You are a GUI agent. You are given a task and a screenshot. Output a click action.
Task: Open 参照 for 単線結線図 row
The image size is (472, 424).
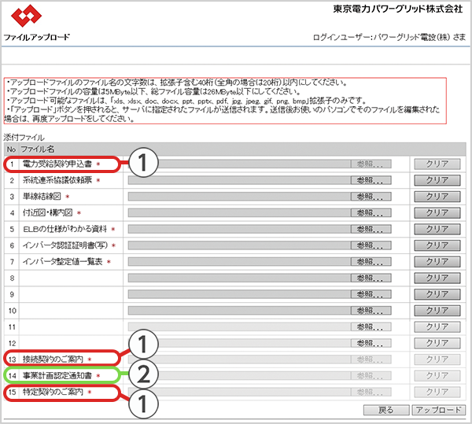coord(371,197)
